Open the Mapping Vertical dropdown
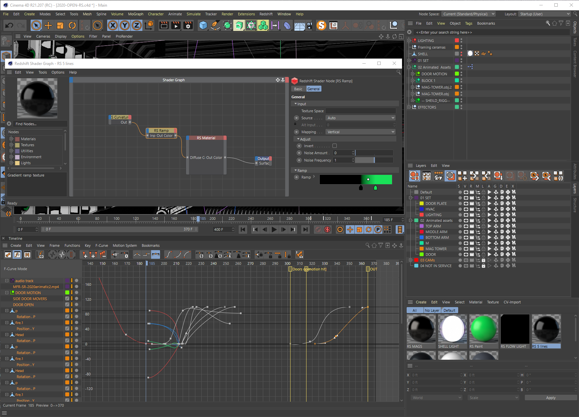This screenshot has width=579, height=417. point(361,132)
